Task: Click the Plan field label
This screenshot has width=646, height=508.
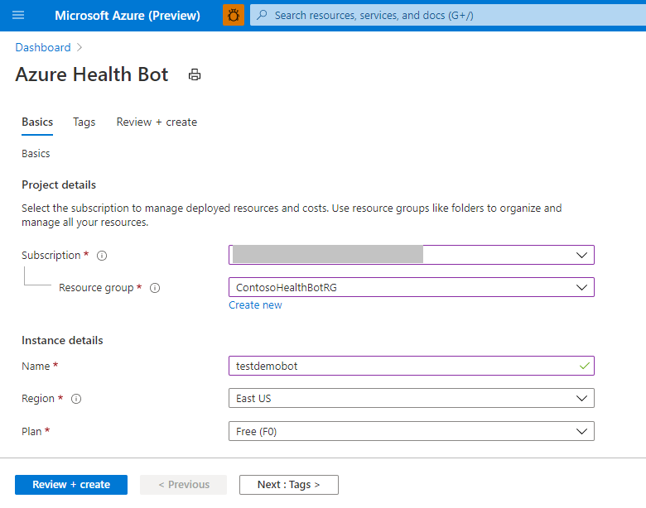Action: pyautogui.click(x=31, y=431)
